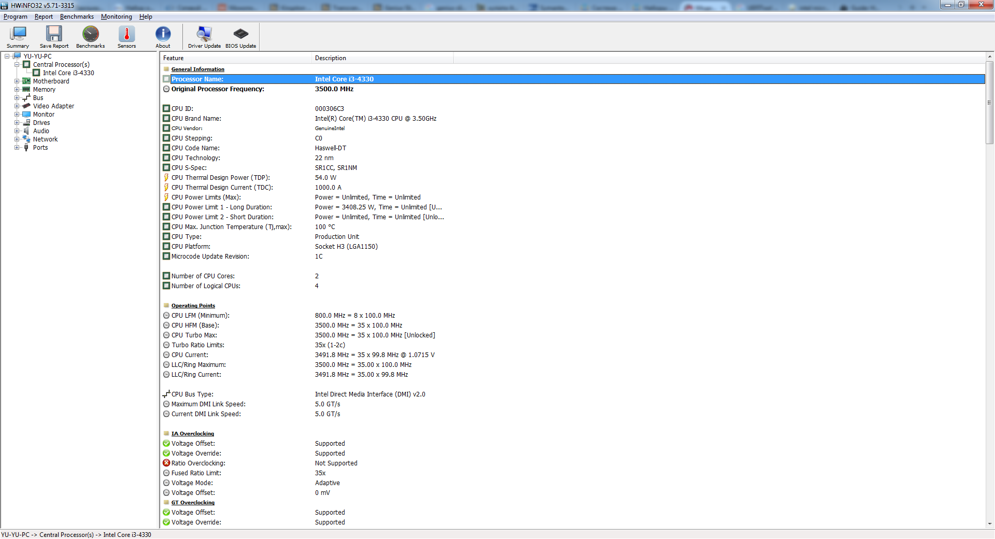Screen dimensions: 995x539
Task: Launch Benchmarks from the toolbar
Action: tap(90, 37)
